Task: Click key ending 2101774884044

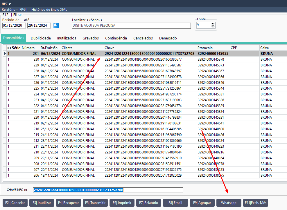Action: tap(143, 152)
